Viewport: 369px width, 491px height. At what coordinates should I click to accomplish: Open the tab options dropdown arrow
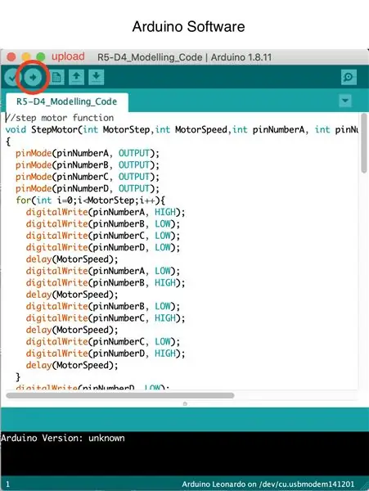[345, 101]
